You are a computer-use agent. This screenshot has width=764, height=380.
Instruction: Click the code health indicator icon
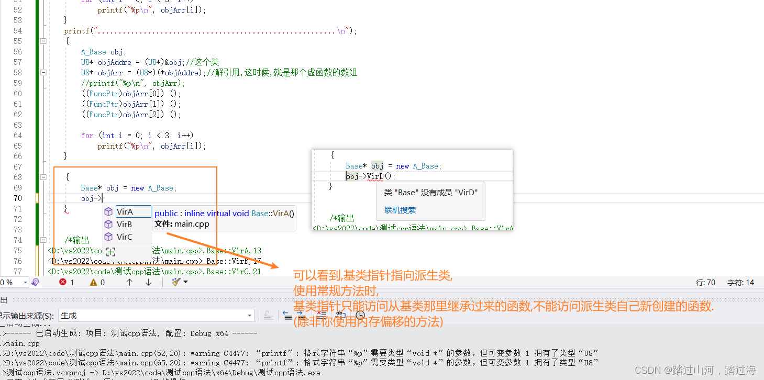[x=36, y=282]
